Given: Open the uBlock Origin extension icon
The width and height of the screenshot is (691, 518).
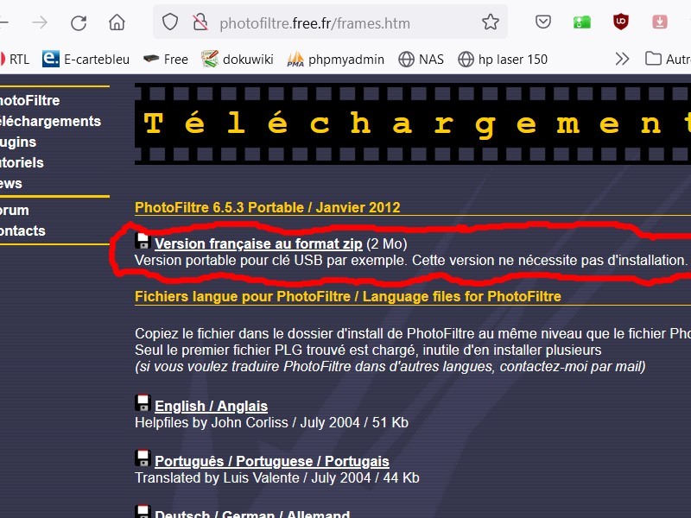Looking at the screenshot, I should [x=621, y=22].
